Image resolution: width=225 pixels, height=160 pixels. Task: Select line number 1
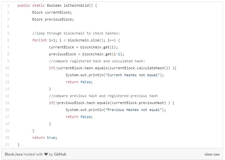point(8,6)
